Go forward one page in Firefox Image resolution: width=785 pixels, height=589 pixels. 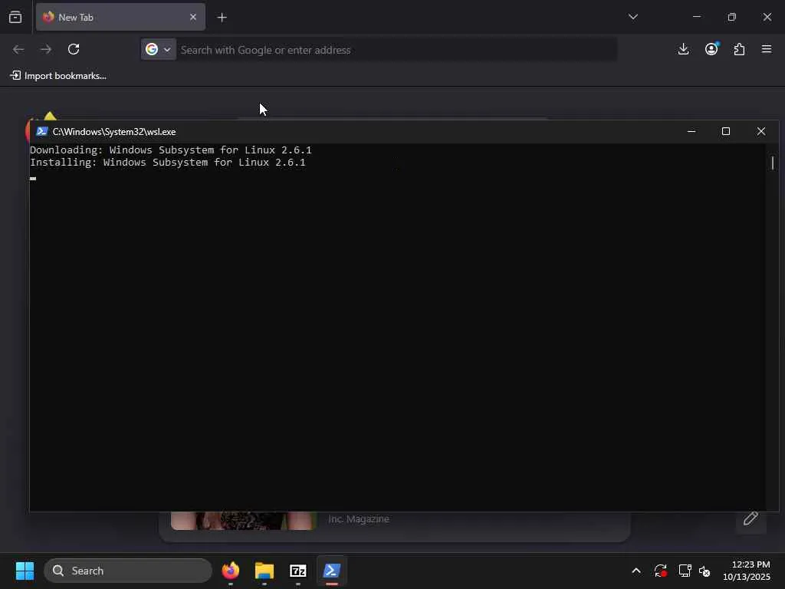(46, 49)
